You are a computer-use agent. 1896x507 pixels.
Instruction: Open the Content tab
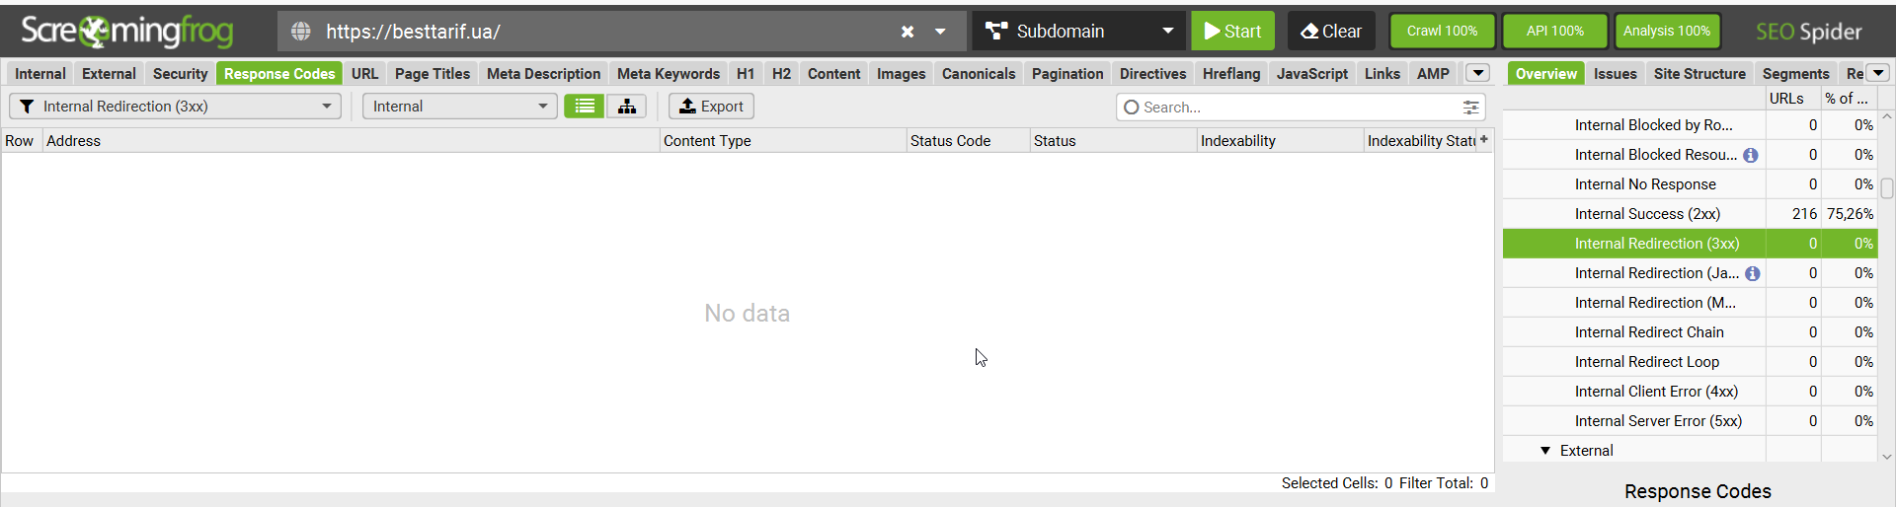(x=834, y=73)
